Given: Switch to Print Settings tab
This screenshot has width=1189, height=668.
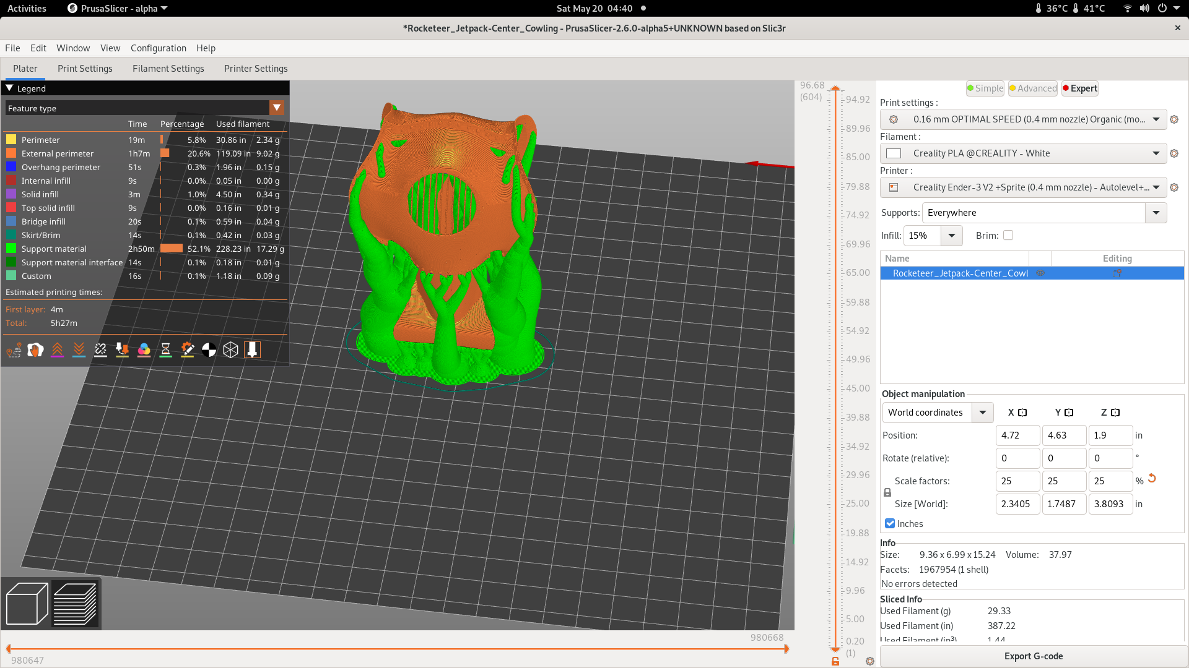Looking at the screenshot, I should [x=85, y=69].
